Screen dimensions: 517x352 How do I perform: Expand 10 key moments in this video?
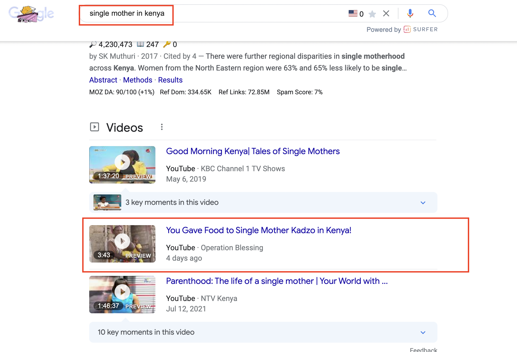pyautogui.click(x=263, y=332)
